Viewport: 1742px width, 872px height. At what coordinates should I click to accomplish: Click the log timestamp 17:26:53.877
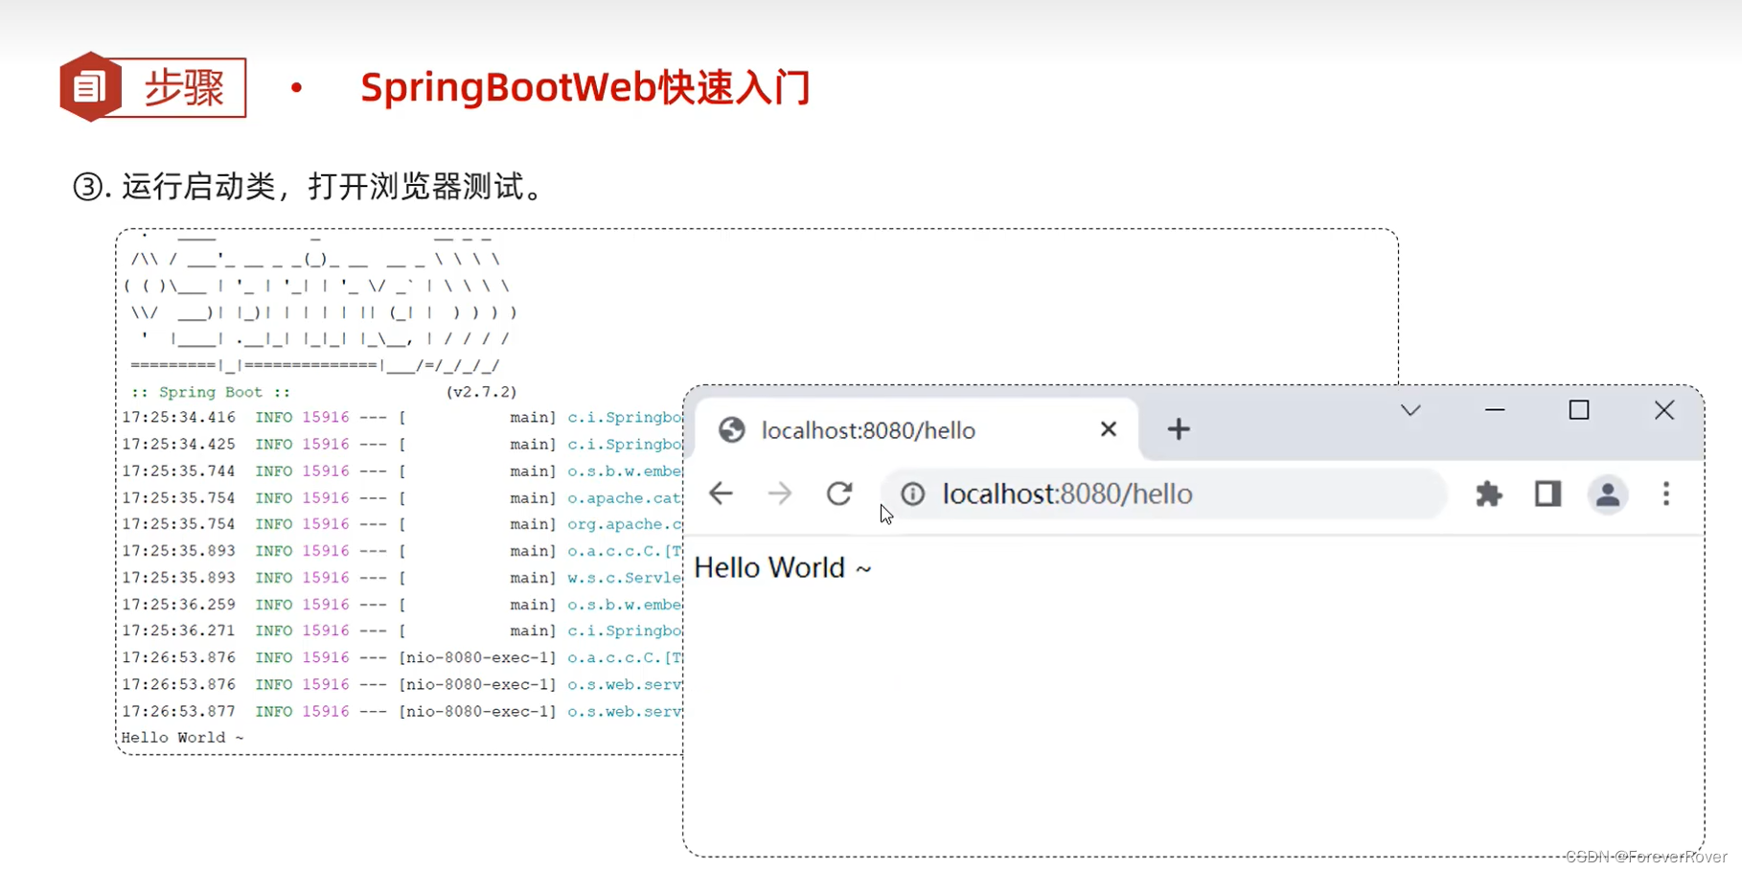click(178, 711)
